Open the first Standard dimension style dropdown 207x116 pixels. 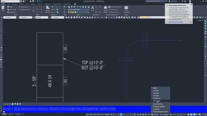coord(26,17)
